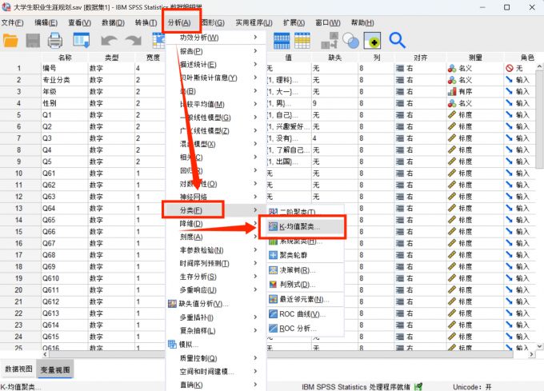Screen dimensions: 544x391
Task: Click the Redo arrow icon
Action: tap(134, 41)
